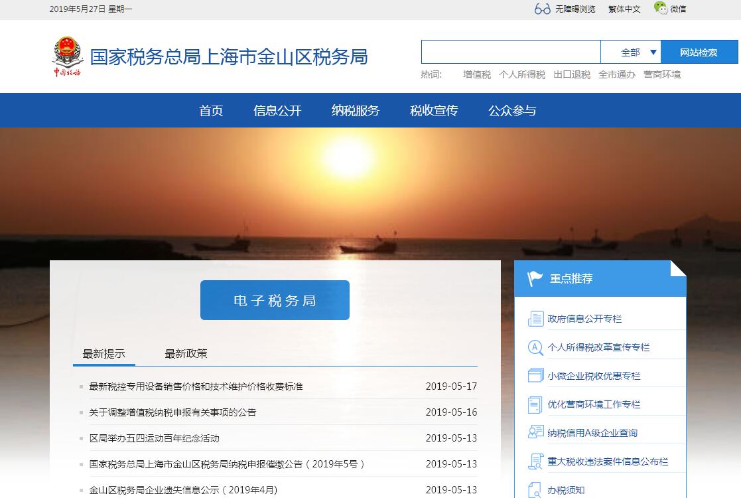Click the 重点推荐 flag icon

[x=535, y=279]
